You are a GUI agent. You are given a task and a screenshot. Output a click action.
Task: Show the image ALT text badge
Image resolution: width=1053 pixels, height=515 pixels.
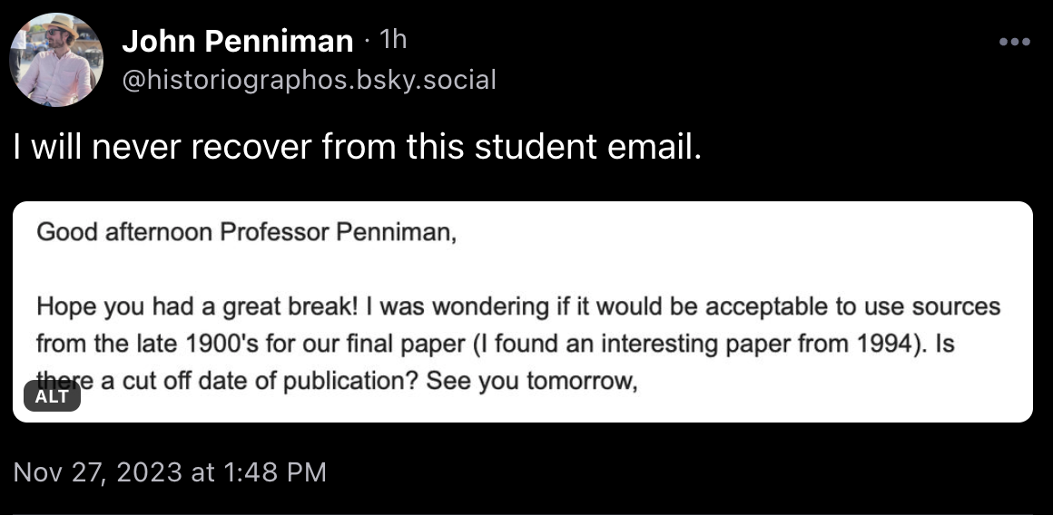click(52, 397)
